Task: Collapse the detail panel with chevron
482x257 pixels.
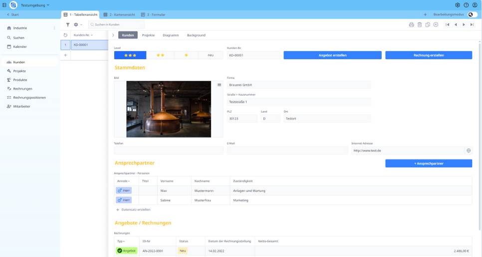Action: tap(113, 35)
